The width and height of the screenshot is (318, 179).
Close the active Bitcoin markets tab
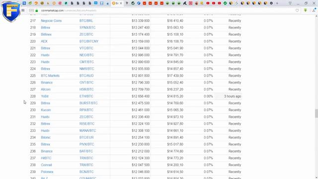pyautogui.click(x=121, y=3)
